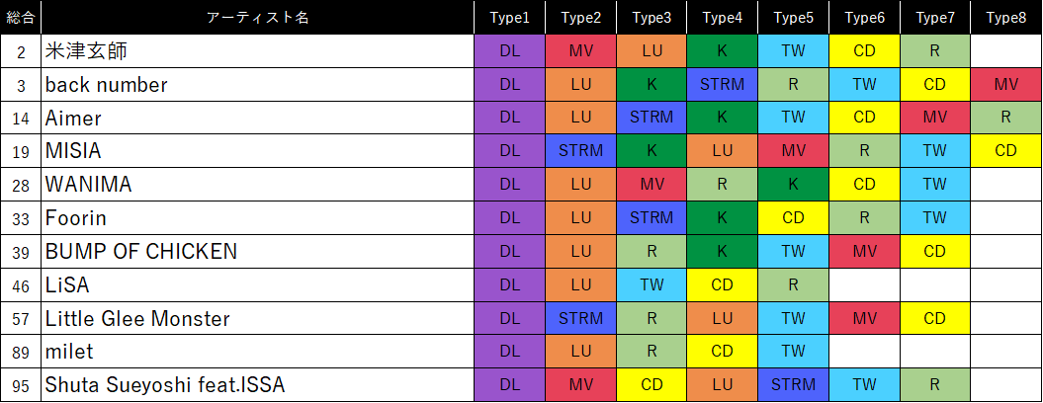Image resolution: width=1043 pixels, height=403 pixels.
Task: Select the Type5 column header
Action: 793,18
